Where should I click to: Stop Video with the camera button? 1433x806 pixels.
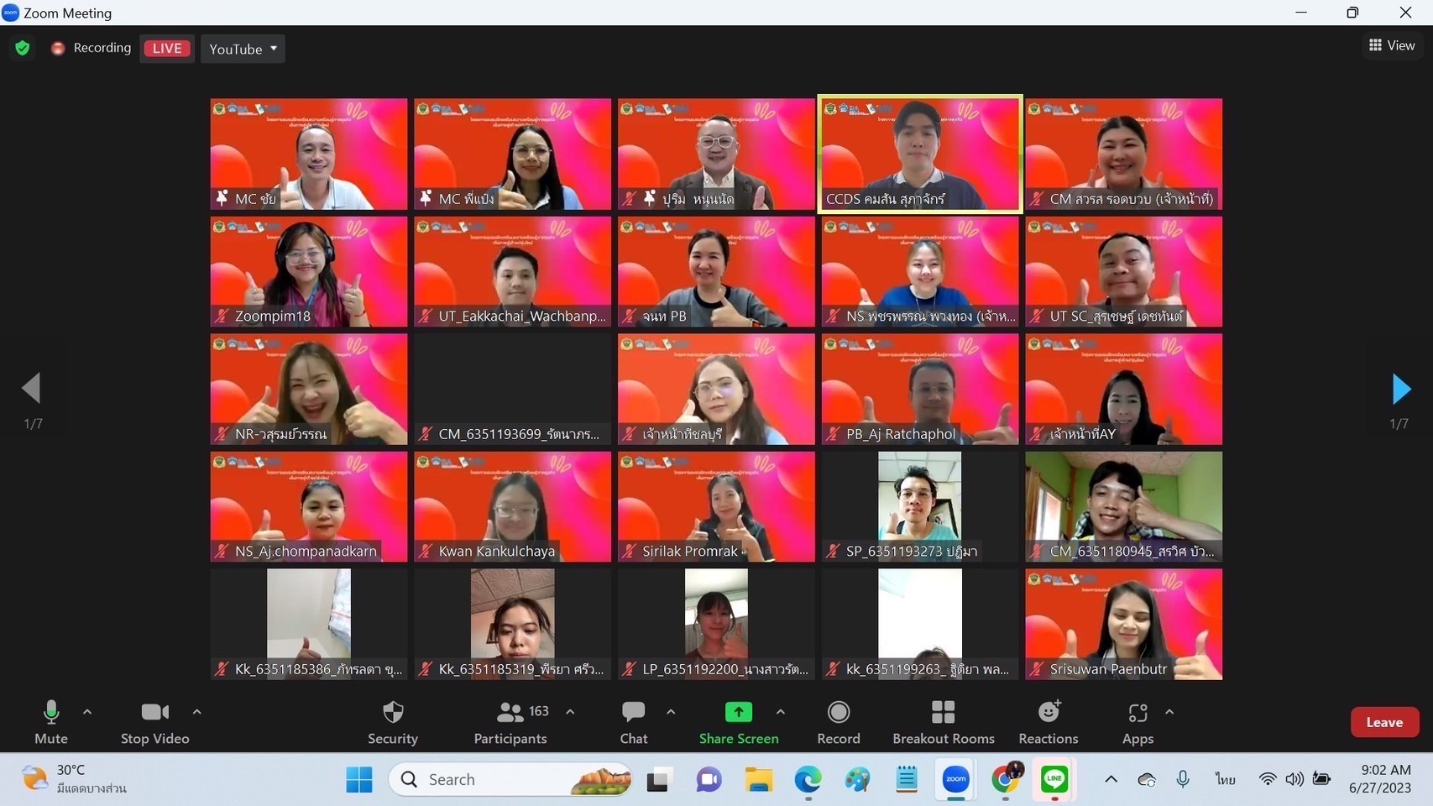point(155,722)
